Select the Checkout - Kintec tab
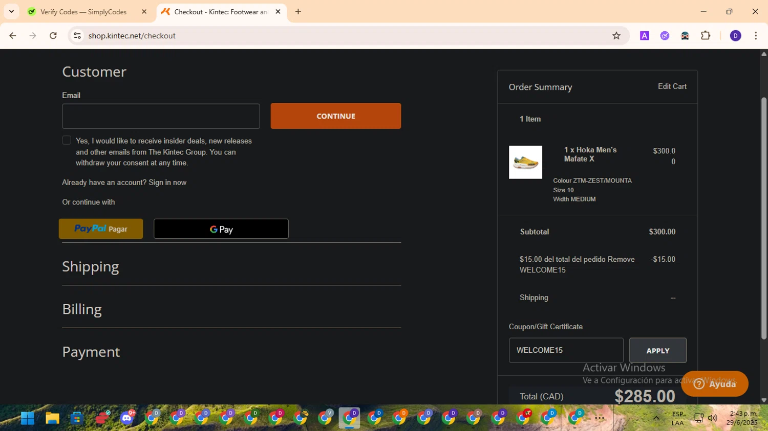The height and width of the screenshot is (431, 768). pyautogui.click(x=221, y=12)
